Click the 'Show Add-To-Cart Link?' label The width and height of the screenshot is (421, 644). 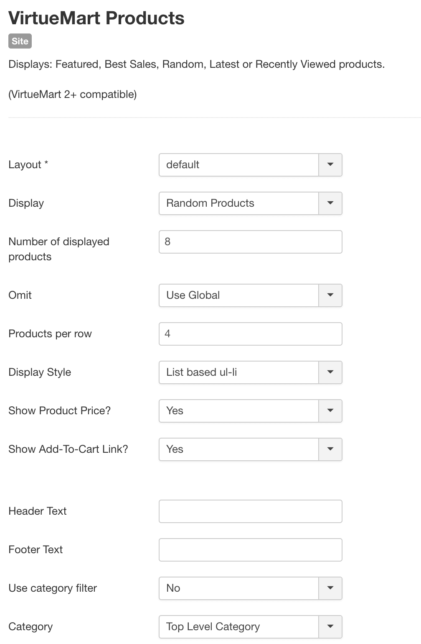[68, 449]
